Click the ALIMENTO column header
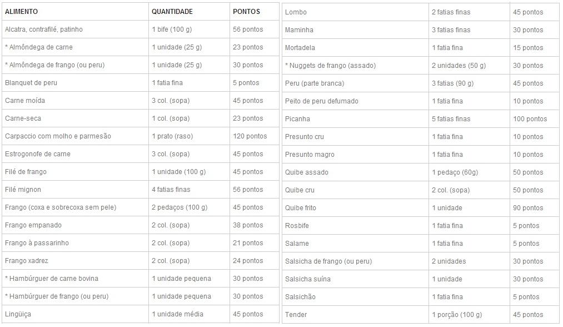Screen dimensions: 563x327 (21, 12)
